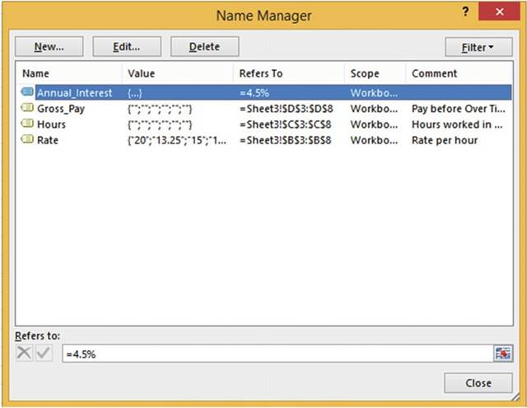Click the Annual_Interest name tag icon
The image size is (527, 408).
pos(27,93)
